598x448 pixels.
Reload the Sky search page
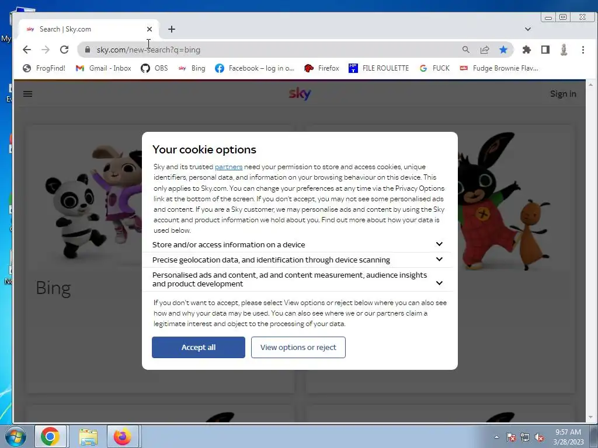coord(64,50)
